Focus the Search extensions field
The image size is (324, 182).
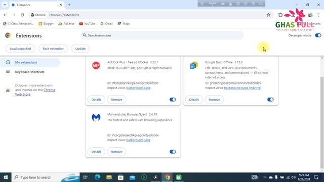click(x=162, y=35)
